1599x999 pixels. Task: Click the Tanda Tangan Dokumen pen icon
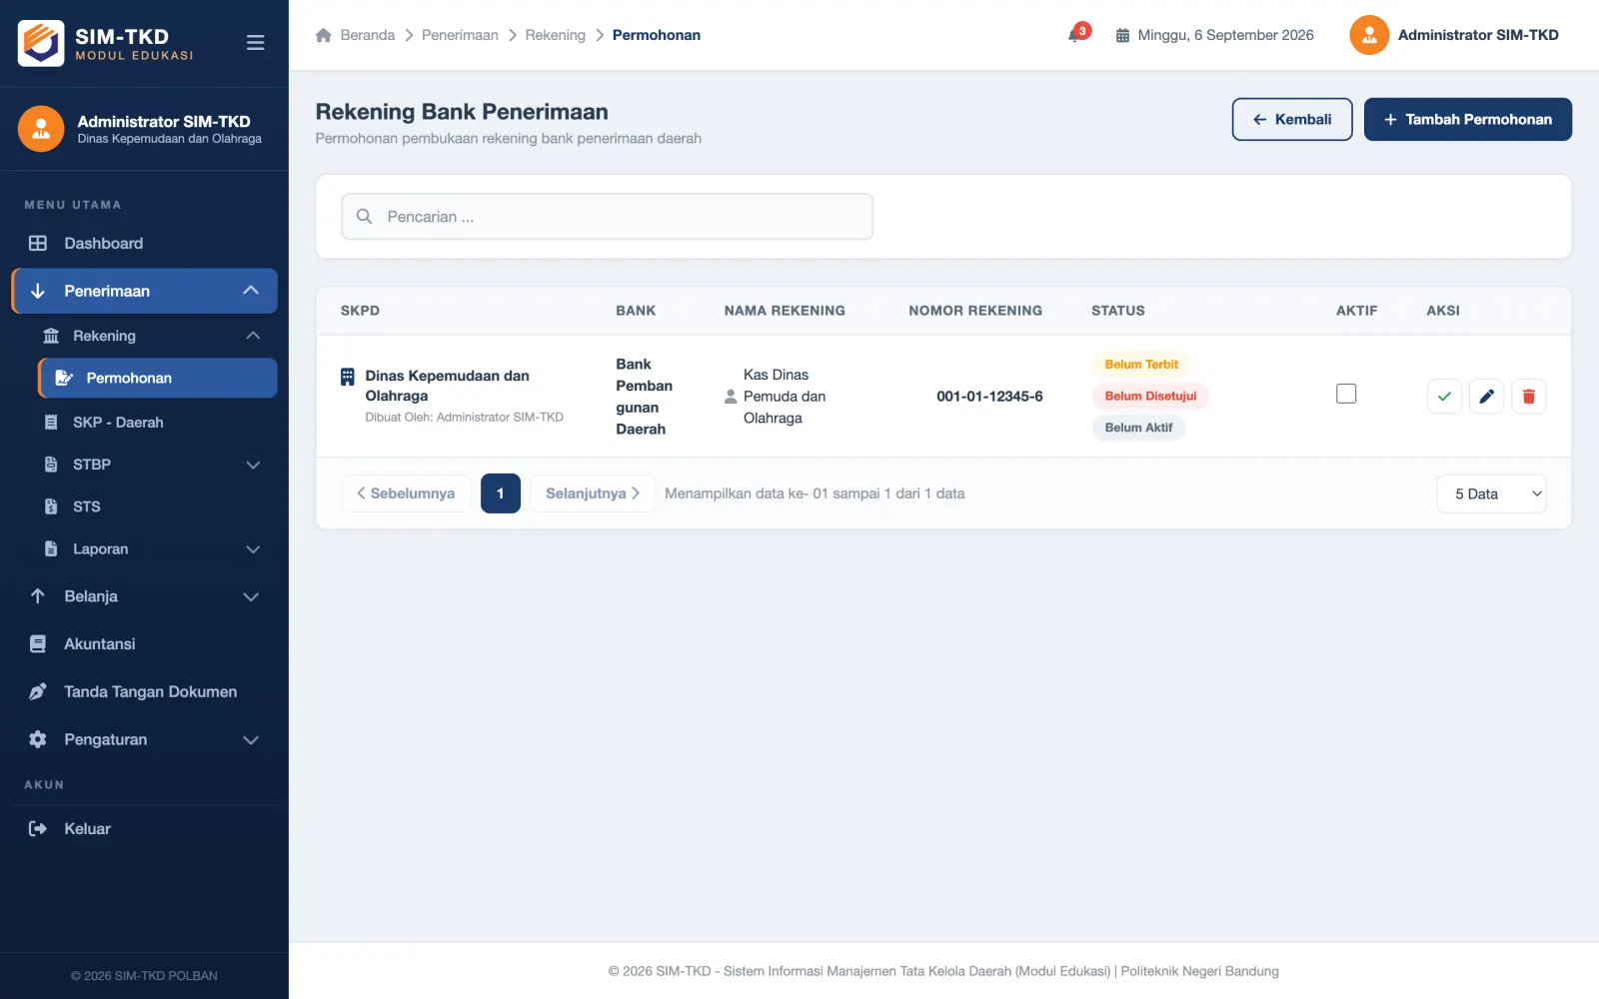click(x=38, y=691)
